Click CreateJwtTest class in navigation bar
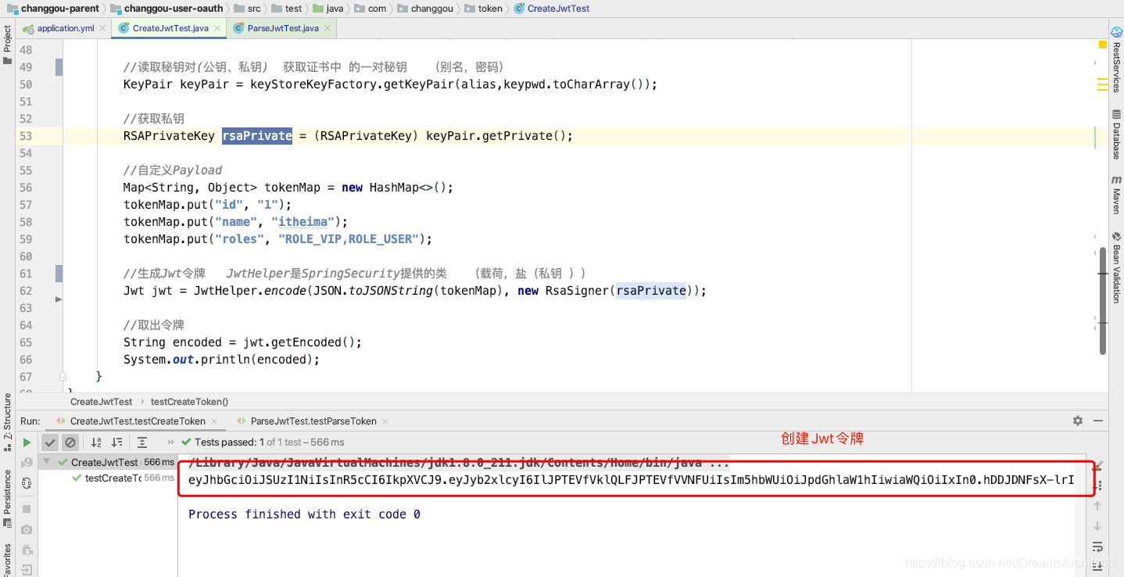1124x577 pixels. point(552,9)
